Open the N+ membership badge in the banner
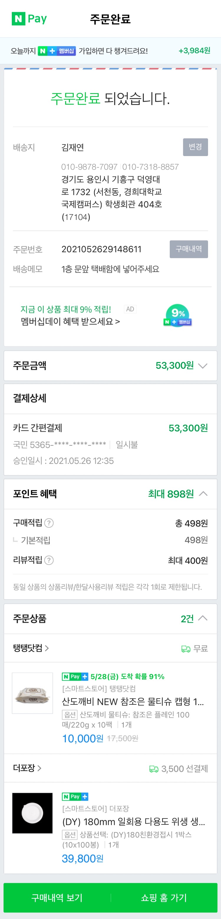 [x=57, y=51]
